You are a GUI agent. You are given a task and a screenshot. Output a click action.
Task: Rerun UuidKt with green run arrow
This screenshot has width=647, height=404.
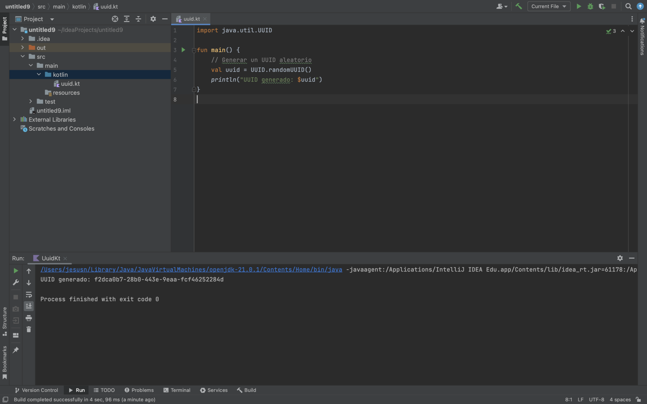point(15,271)
